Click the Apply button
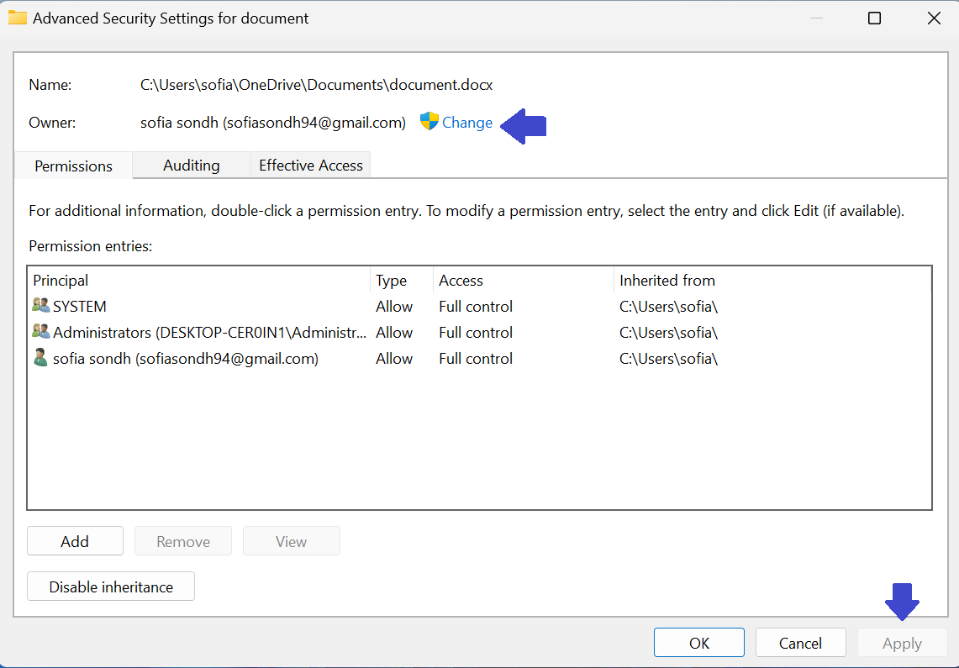This screenshot has width=959, height=668. [x=902, y=644]
